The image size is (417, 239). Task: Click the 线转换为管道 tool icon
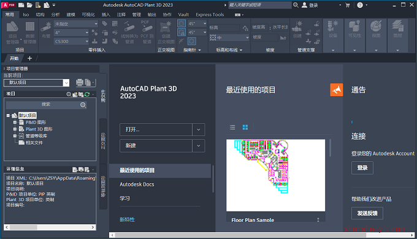129,32
